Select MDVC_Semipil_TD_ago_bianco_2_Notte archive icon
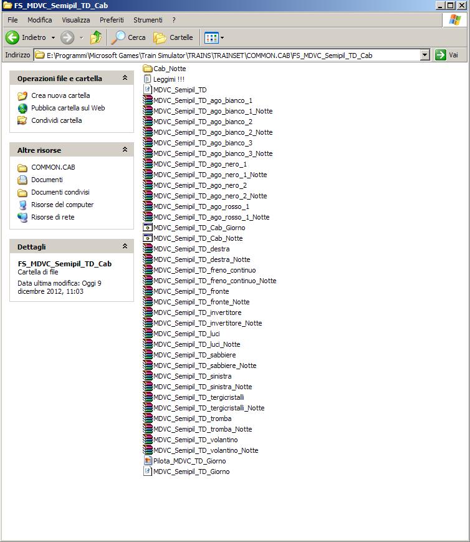The image size is (470, 542). (148, 132)
